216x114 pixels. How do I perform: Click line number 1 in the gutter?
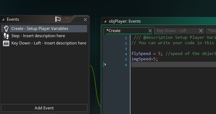pyautogui.click(x=126, y=38)
